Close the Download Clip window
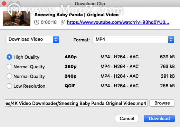This screenshot has width=180, height=127. (4, 3)
